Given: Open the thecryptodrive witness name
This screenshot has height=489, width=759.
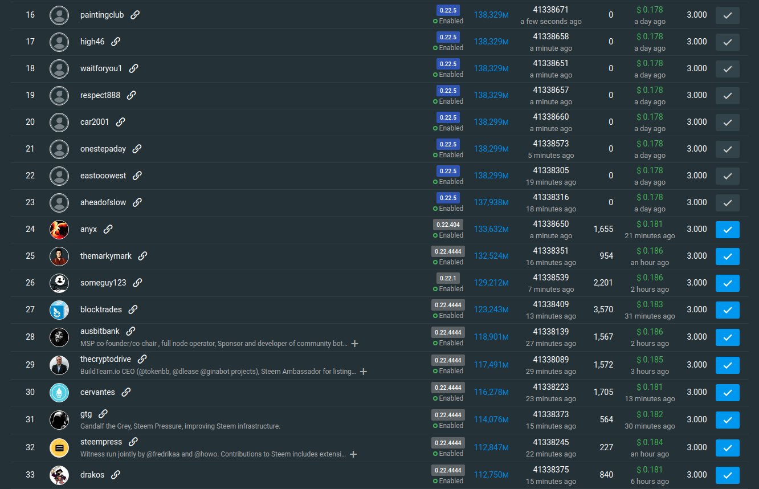Looking at the screenshot, I should pos(105,359).
